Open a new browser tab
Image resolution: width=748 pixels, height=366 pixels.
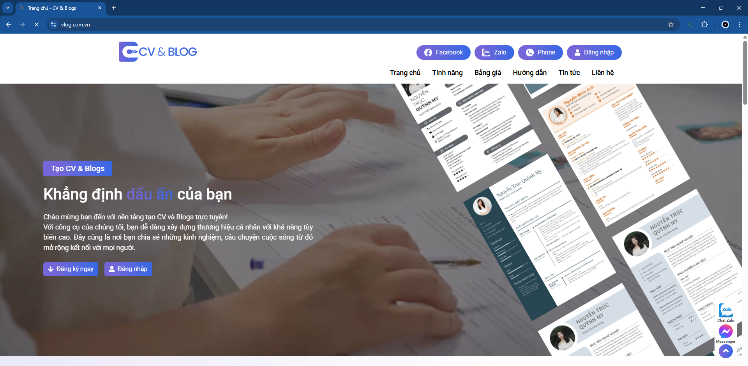tap(114, 8)
